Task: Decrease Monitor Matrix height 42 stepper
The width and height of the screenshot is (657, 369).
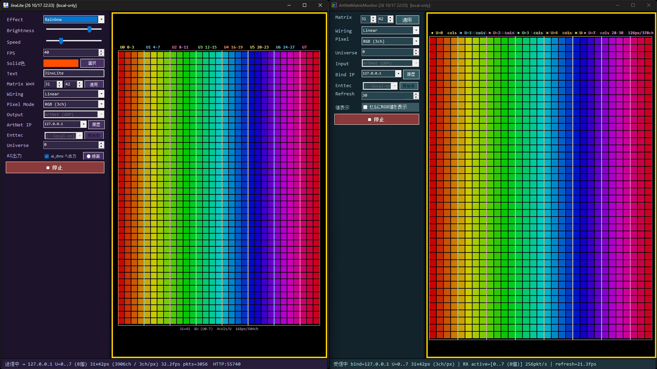Action: tap(390, 21)
